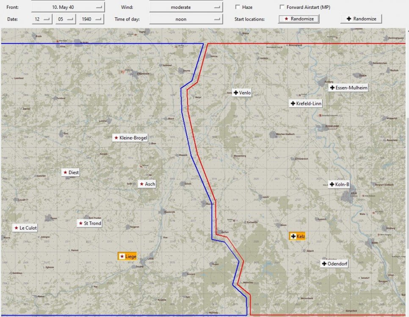This screenshot has height=317, width=409.
Task: Enable the Forward Airstart (MP) checkbox
Action: (282, 7)
